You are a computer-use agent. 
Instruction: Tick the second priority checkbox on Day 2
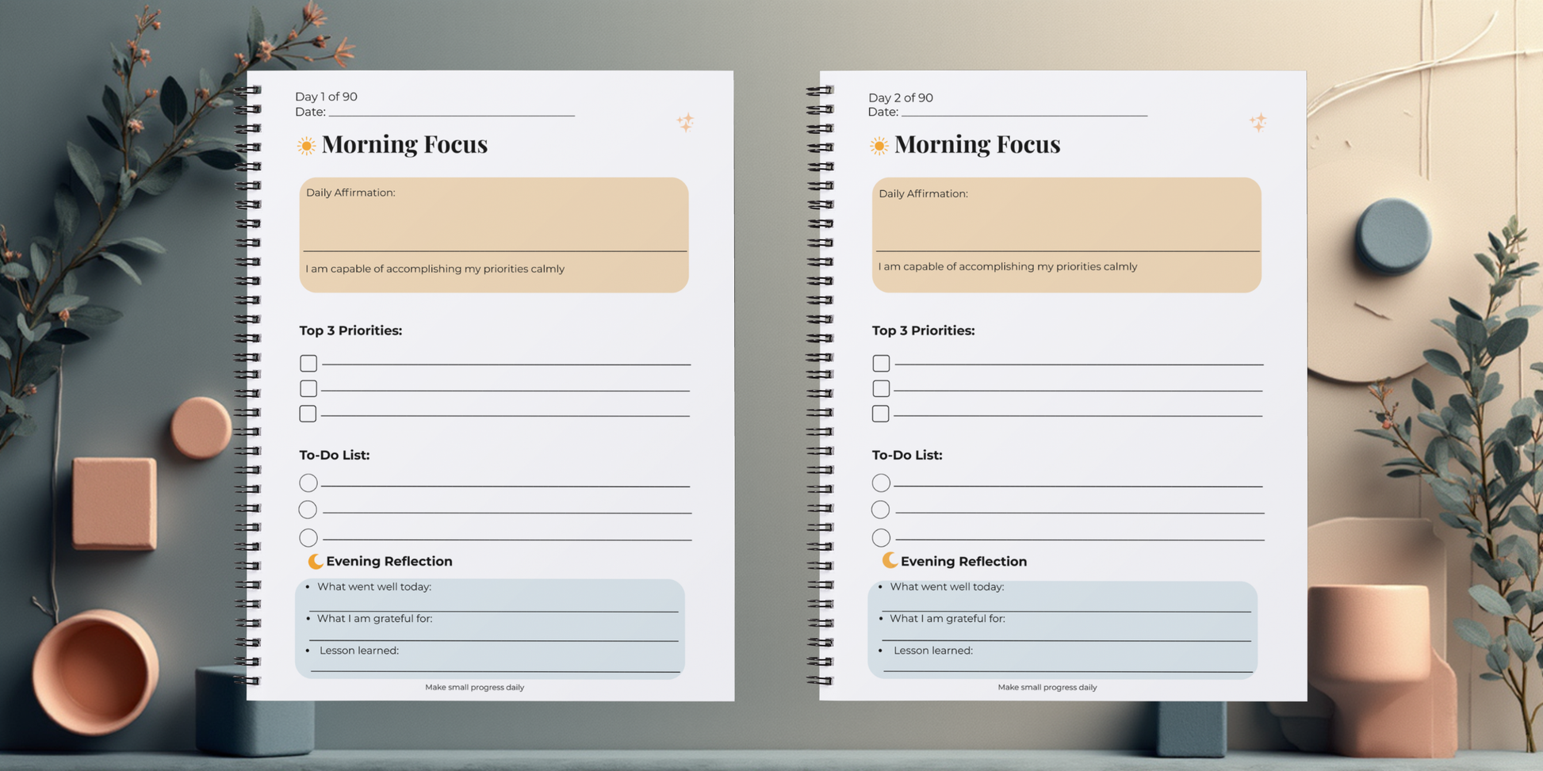click(881, 388)
